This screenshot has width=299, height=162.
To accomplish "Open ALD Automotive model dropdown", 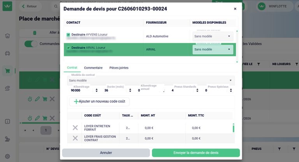I will (x=213, y=36).
